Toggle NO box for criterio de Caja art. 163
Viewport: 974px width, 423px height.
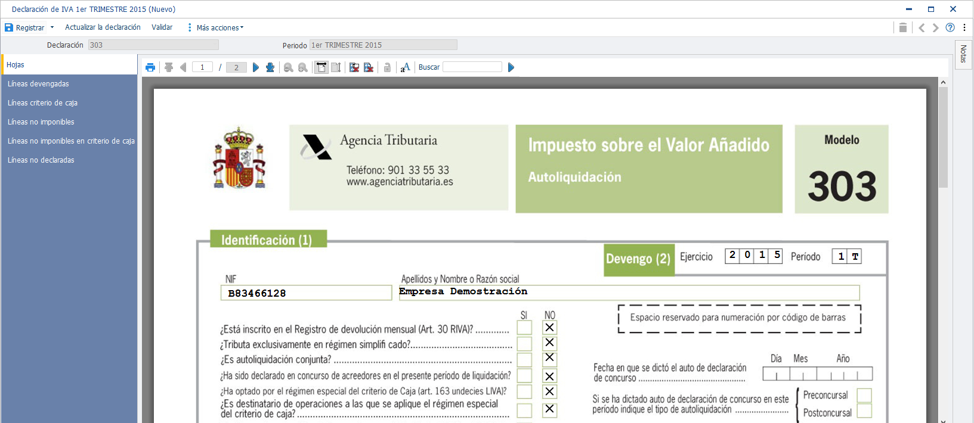(x=550, y=391)
